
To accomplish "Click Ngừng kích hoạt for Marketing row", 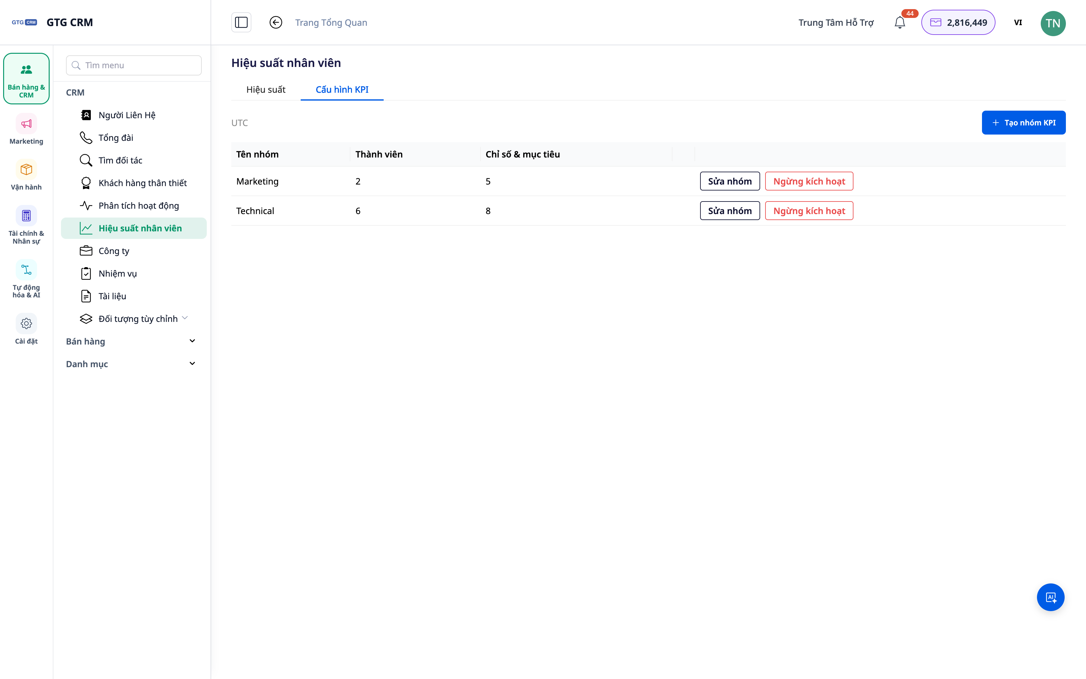I will [809, 181].
